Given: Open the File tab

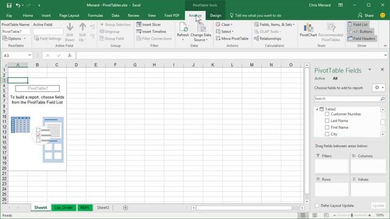Looking at the screenshot, I should pos(9,15).
